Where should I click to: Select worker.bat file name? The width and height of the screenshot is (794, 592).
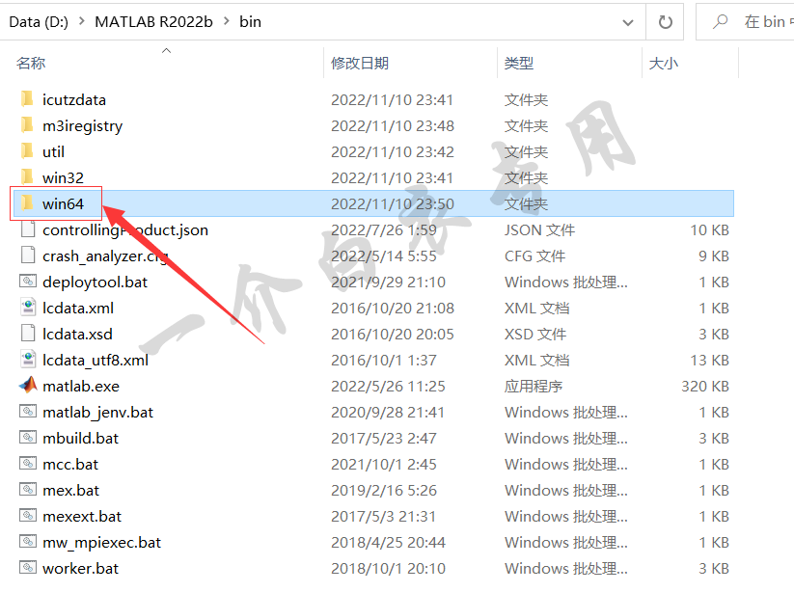click(x=80, y=569)
